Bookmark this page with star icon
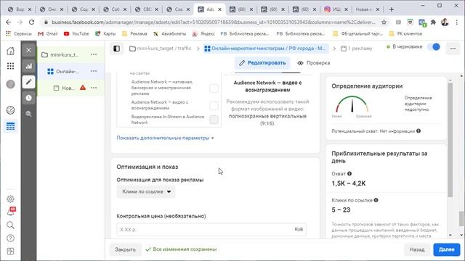 [x=384, y=22]
